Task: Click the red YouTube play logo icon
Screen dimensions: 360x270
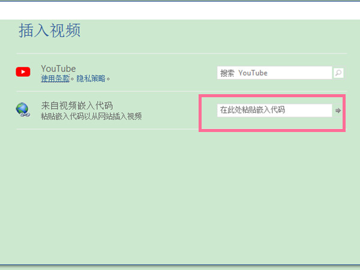Action: click(23, 72)
